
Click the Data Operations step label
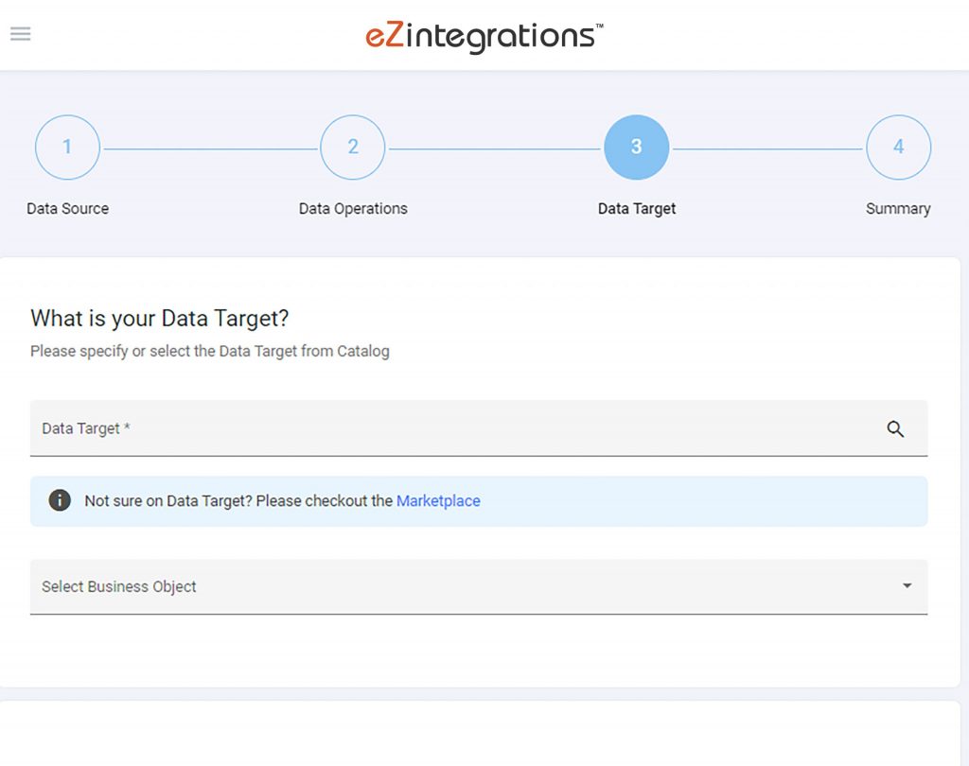click(353, 209)
